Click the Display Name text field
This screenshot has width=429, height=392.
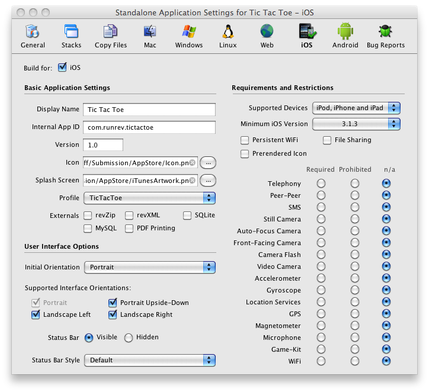pos(149,110)
